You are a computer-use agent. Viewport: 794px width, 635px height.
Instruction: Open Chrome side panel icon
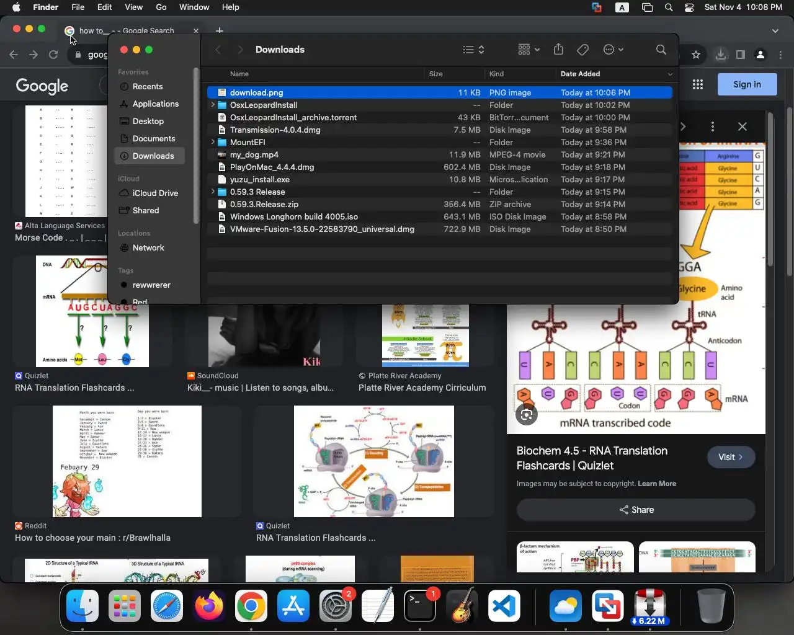[x=740, y=55]
